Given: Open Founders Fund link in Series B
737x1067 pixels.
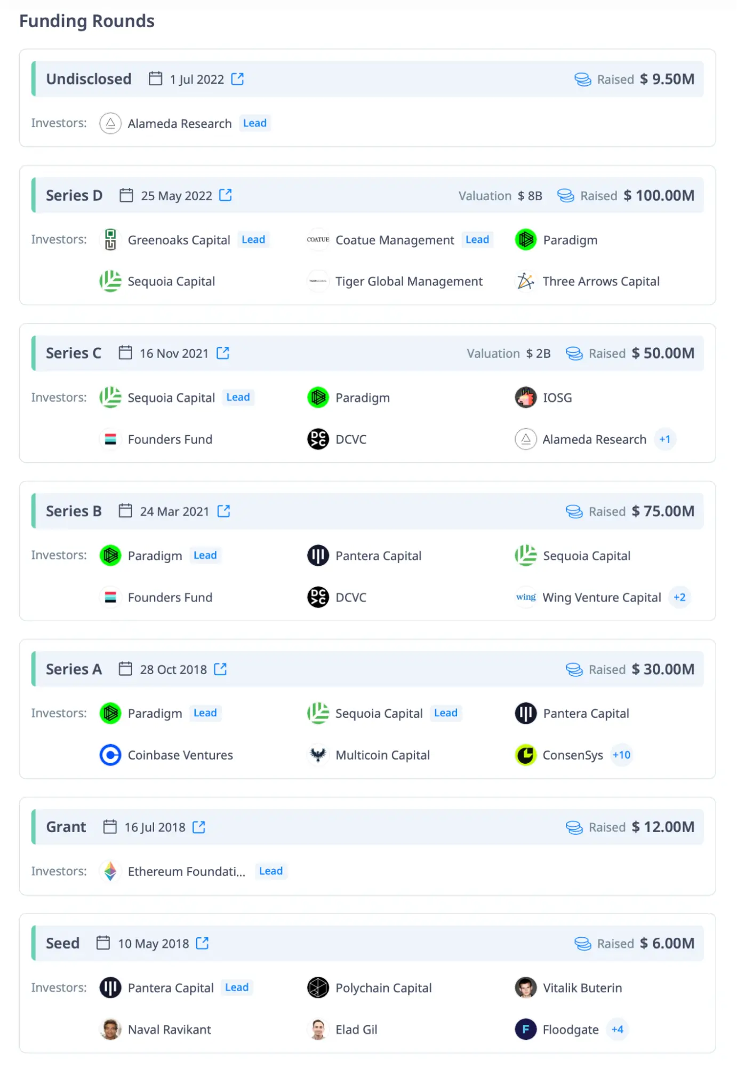Looking at the screenshot, I should 170,597.
